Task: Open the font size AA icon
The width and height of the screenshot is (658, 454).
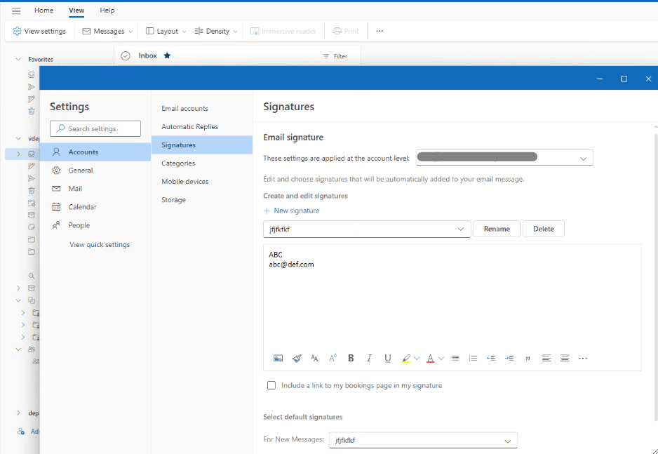Action: tap(315, 359)
